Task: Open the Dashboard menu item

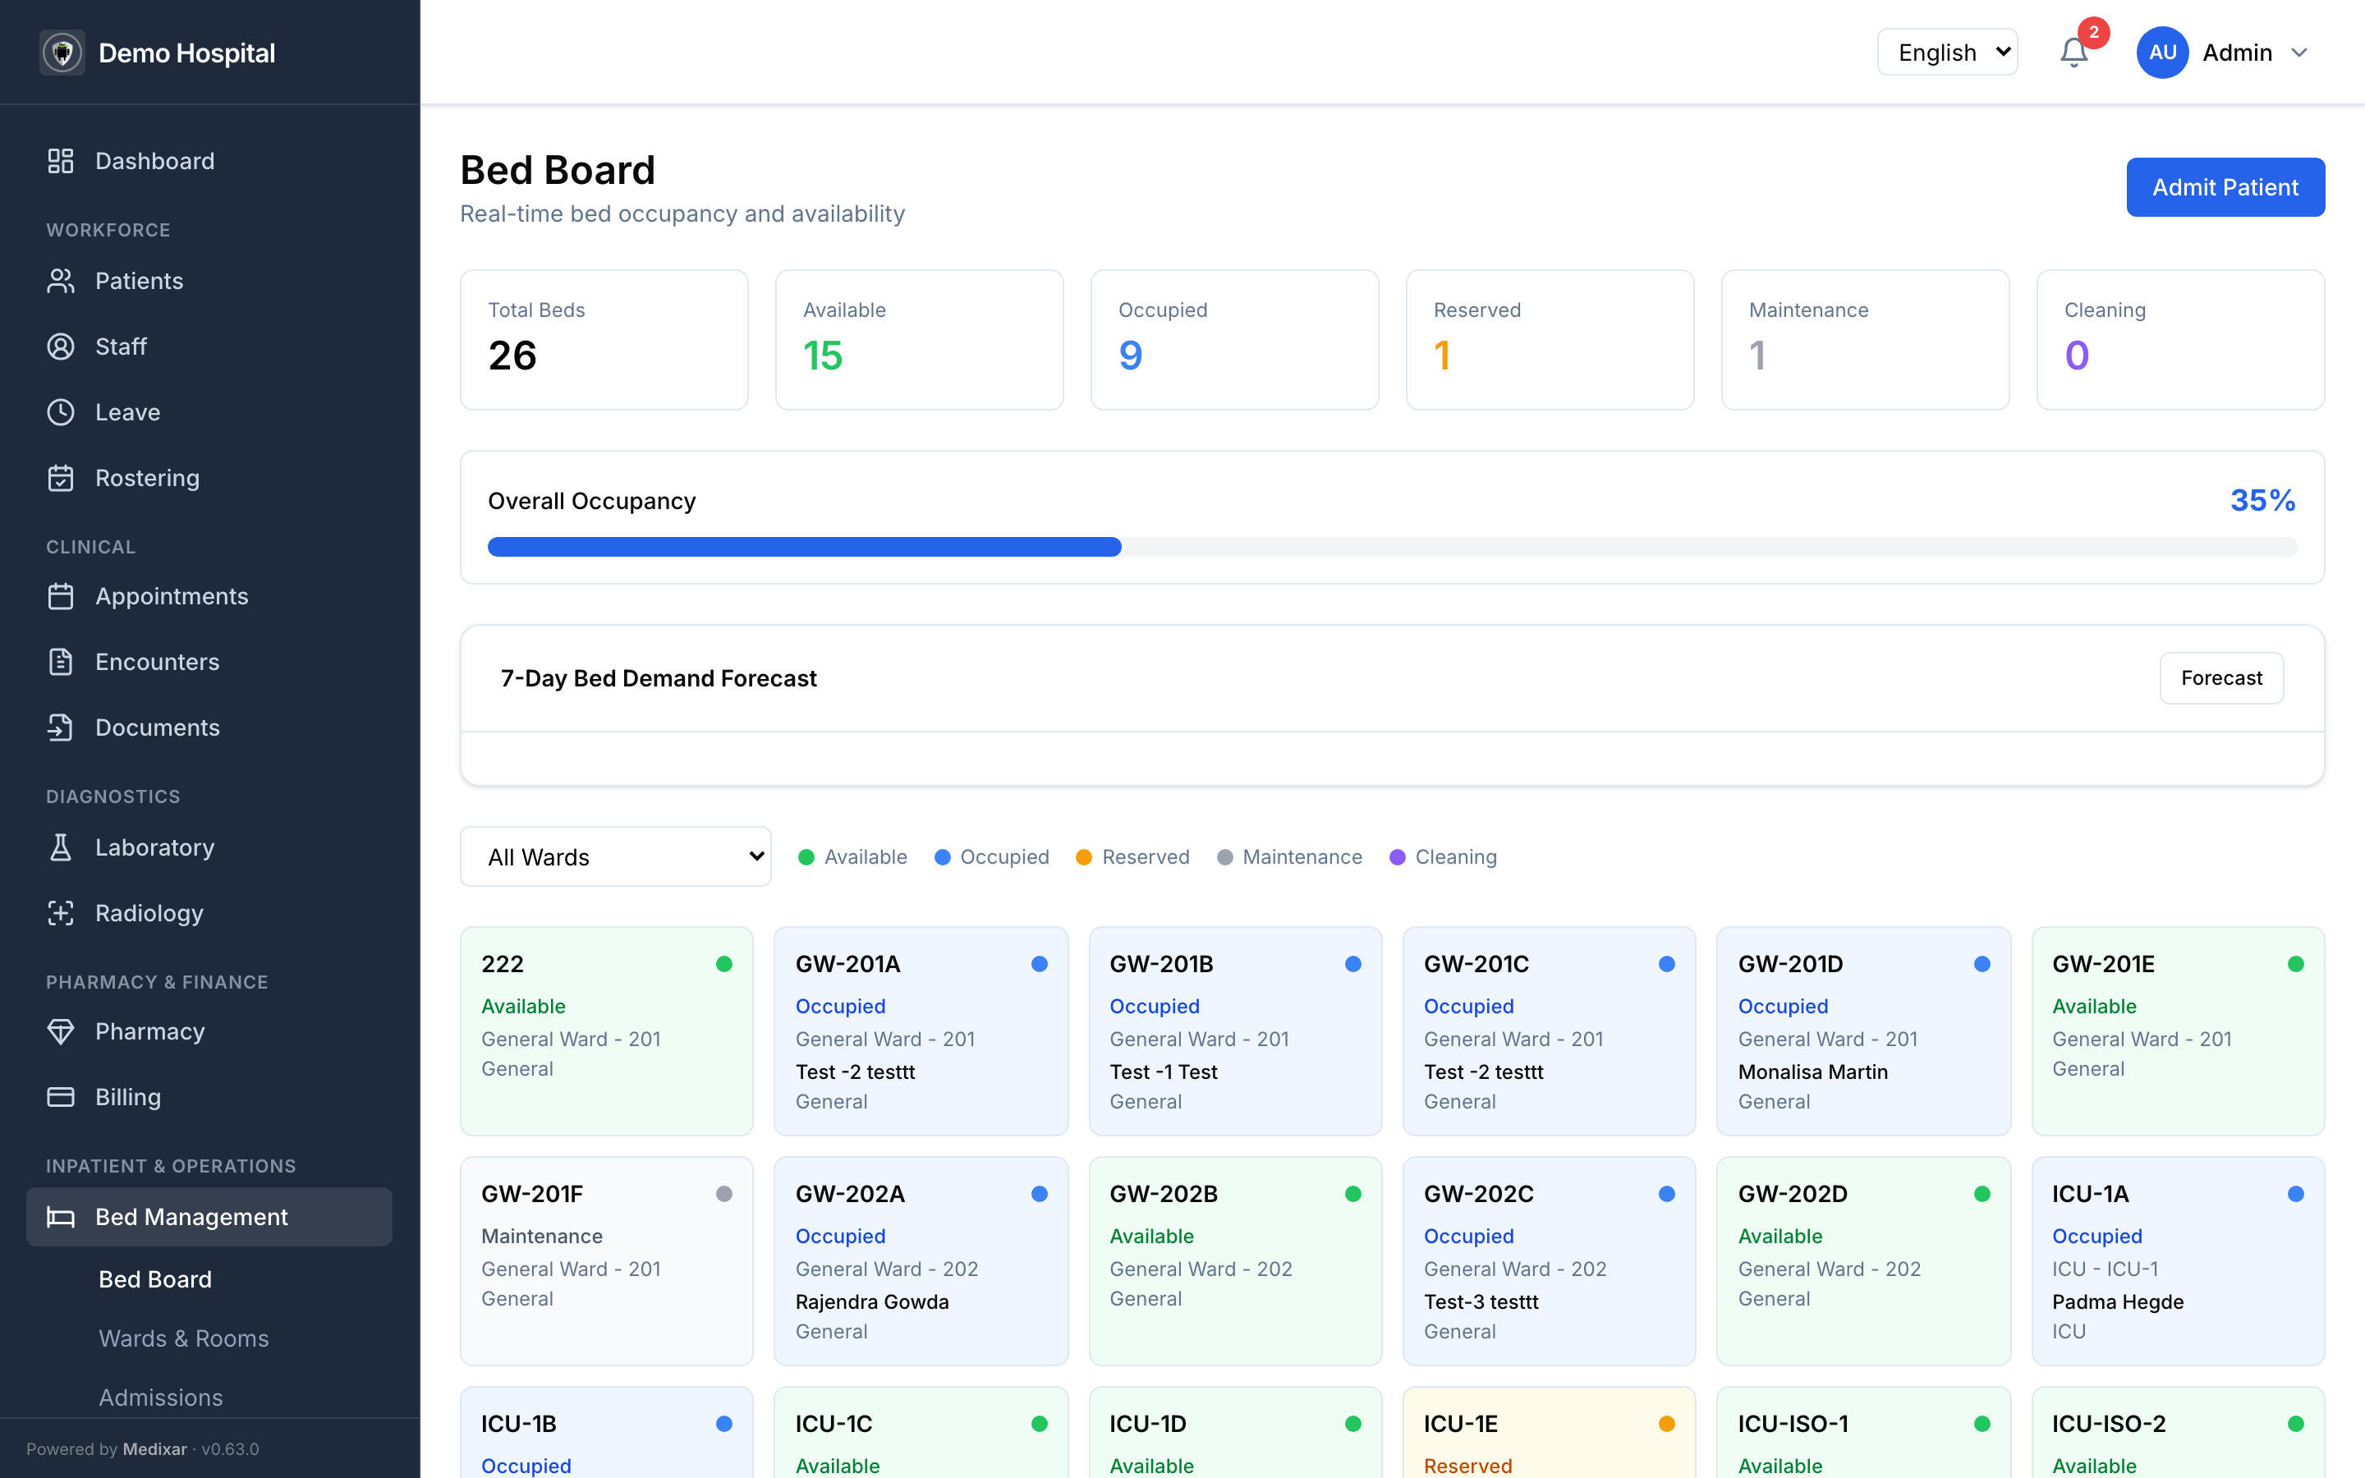Action: [209, 161]
